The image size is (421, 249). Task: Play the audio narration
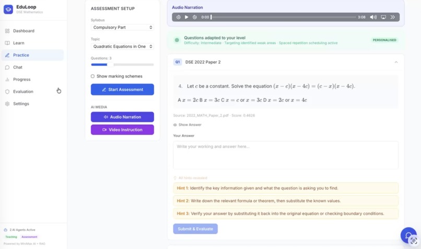pos(186,17)
